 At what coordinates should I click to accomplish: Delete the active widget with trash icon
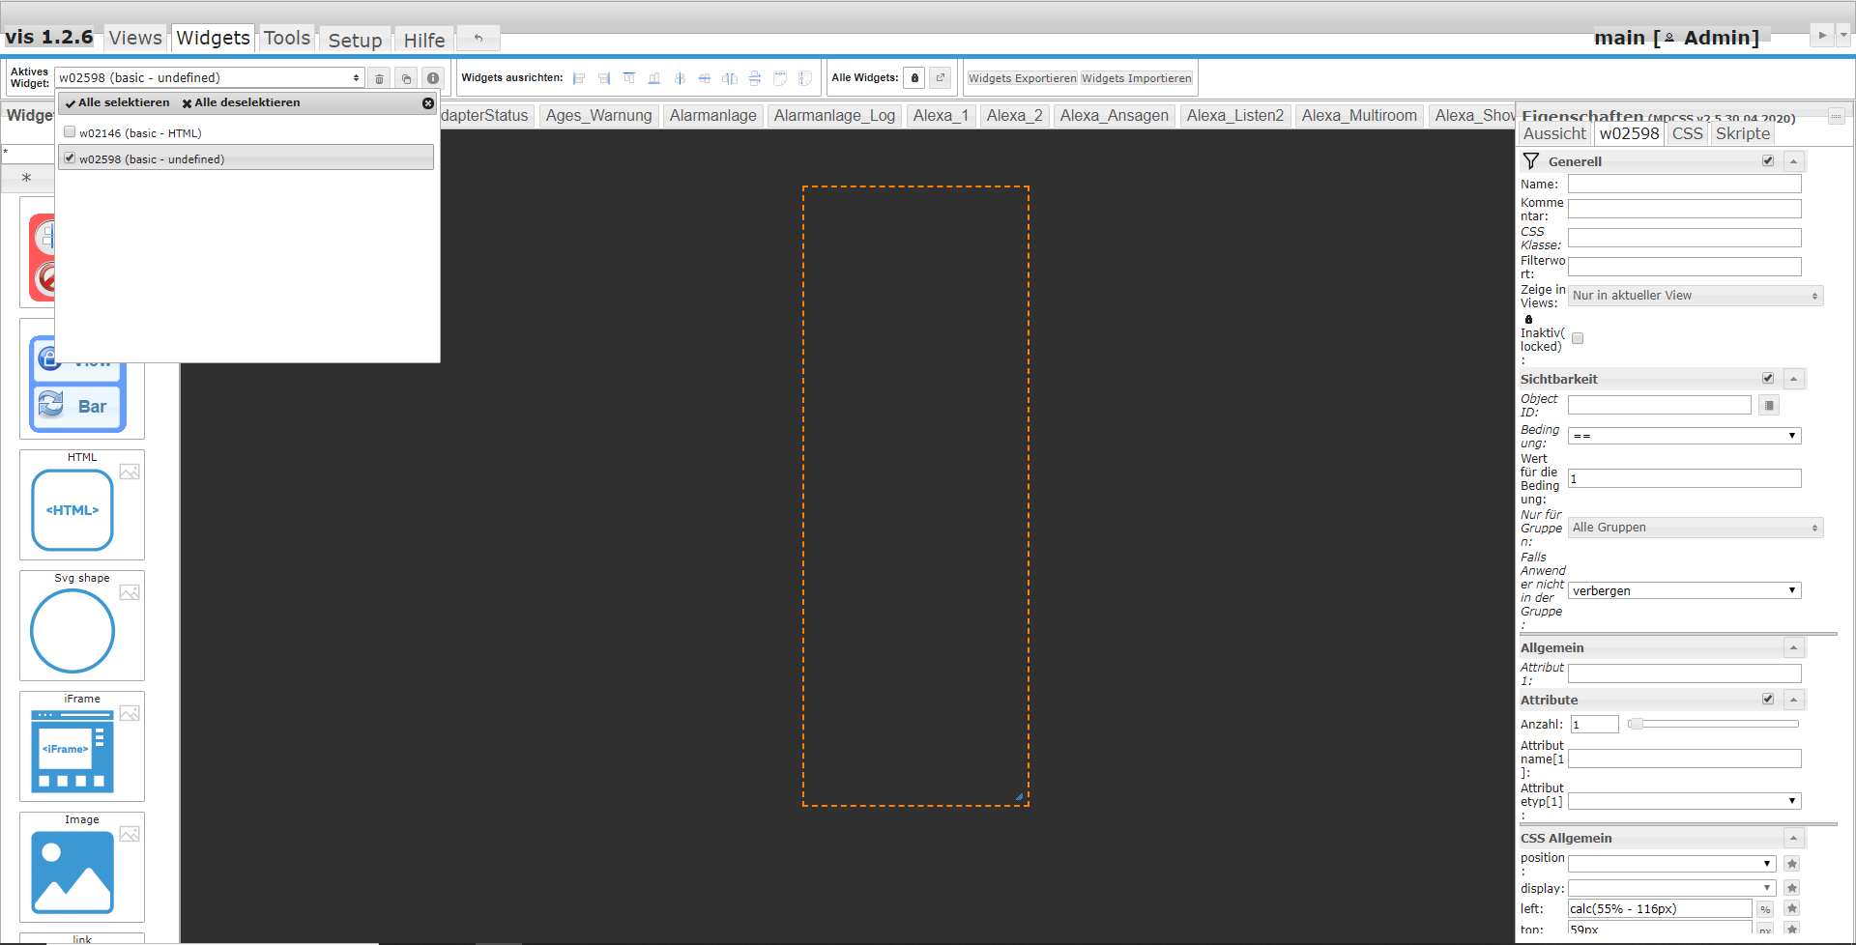point(380,78)
